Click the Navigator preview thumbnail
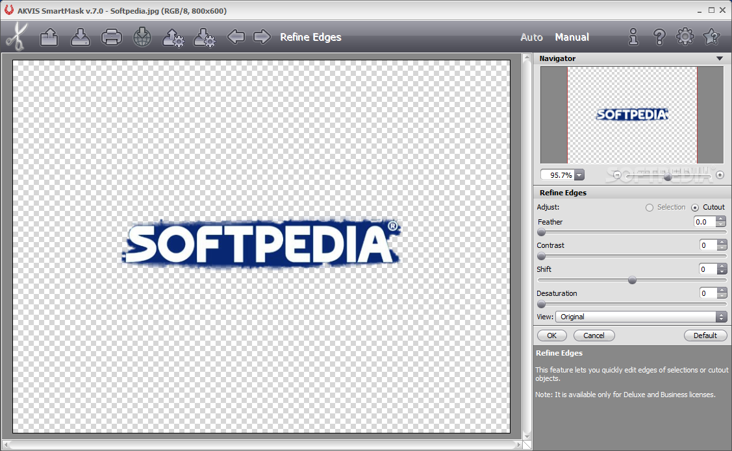This screenshot has height=451, width=732. click(x=631, y=115)
